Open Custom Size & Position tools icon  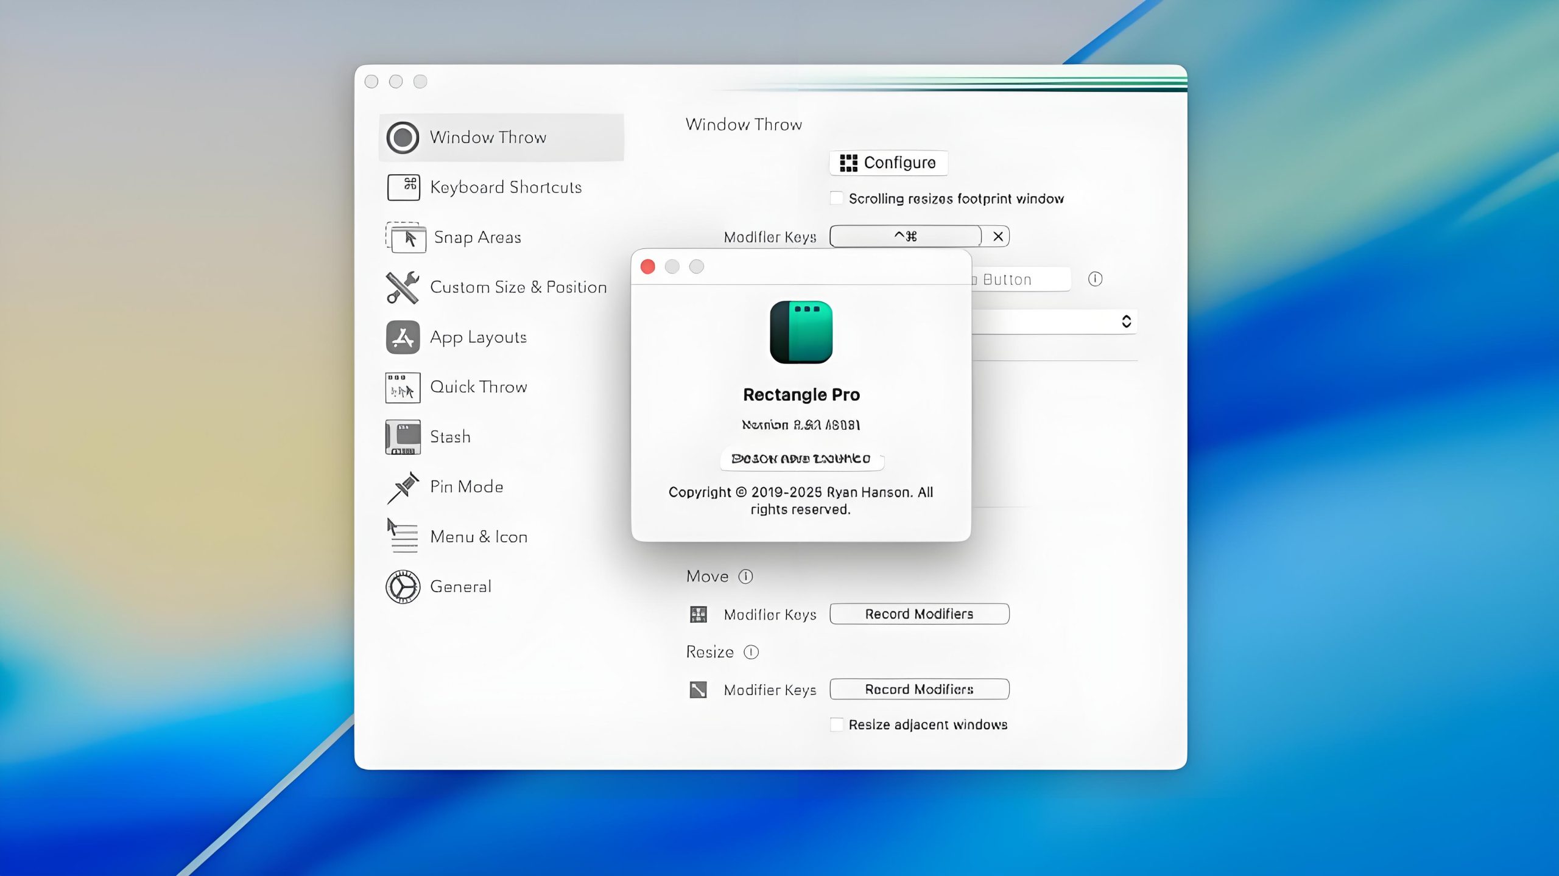[403, 287]
